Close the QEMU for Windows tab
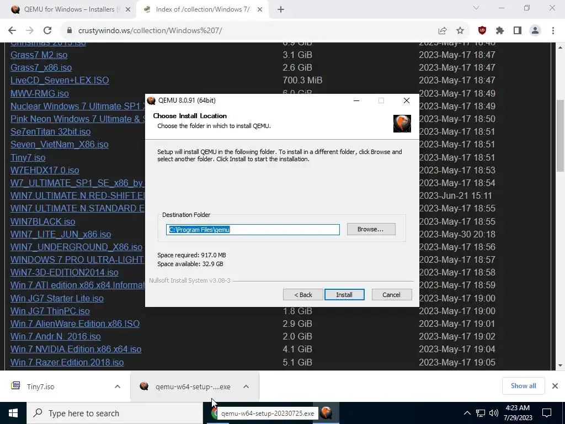This screenshot has height=424, width=565. point(128,10)
